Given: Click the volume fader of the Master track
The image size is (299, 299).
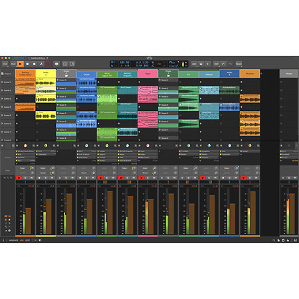Looking at the screenshot, I should coord(292,214).
